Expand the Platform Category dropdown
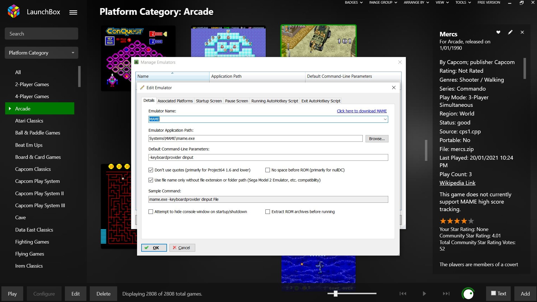The width and height of the screenshot is (537, 302). point(73,53)
